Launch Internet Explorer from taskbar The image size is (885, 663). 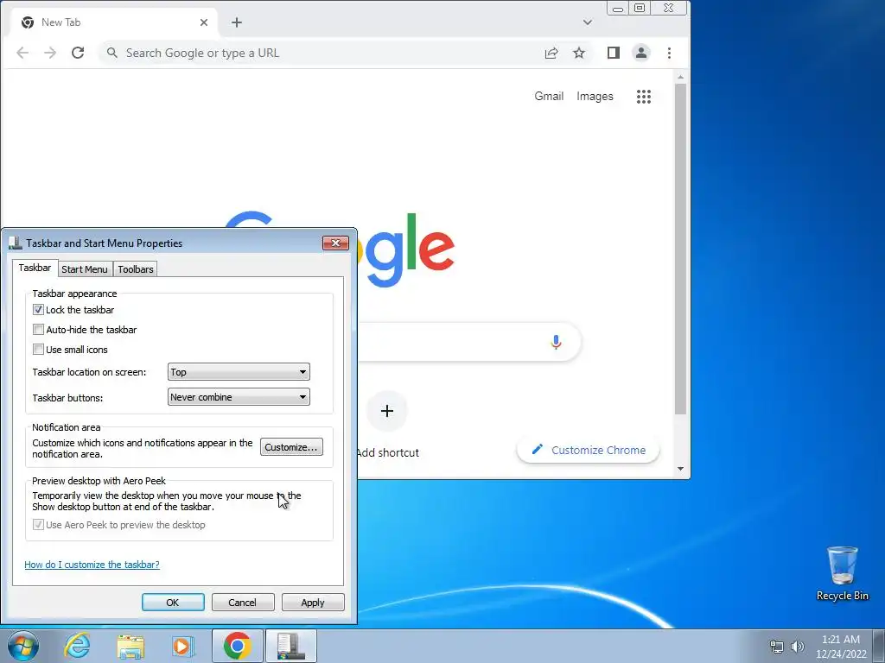click(77, 646)
